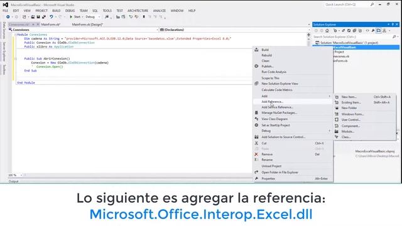
Task: Open the BUILD menu
Action: coord(57,11)
